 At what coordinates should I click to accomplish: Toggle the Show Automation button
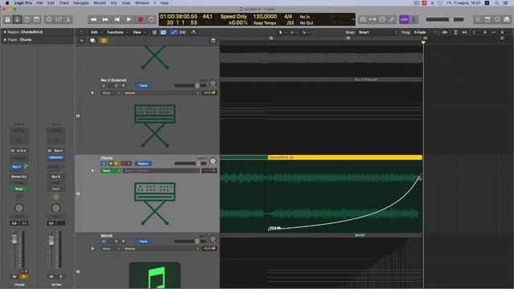(173, 32)
